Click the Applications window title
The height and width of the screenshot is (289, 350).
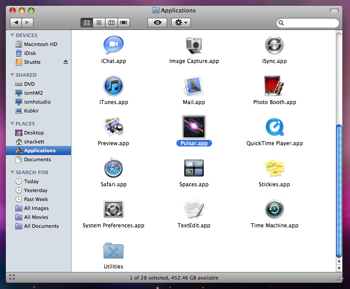[178, 10]
